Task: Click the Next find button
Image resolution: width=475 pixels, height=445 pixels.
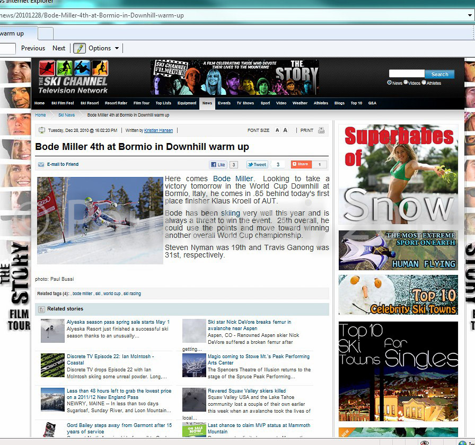Action: pos(59,48)
